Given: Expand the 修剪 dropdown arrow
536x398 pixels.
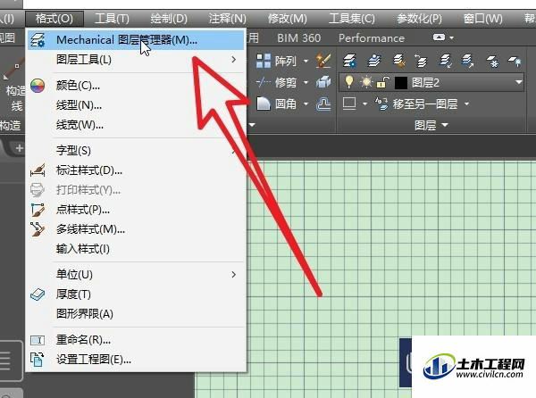Looking at the screenshot, I should pos(306,82).
